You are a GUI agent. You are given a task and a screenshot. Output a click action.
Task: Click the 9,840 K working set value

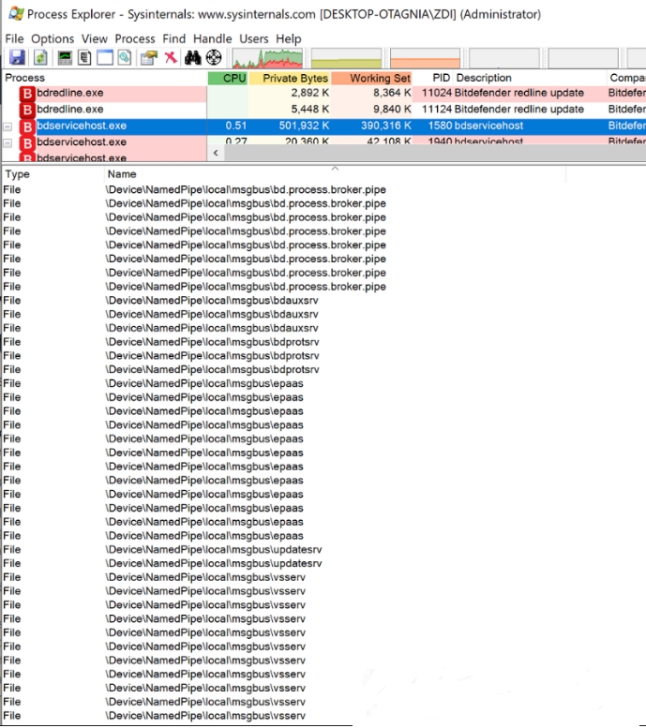392,109
